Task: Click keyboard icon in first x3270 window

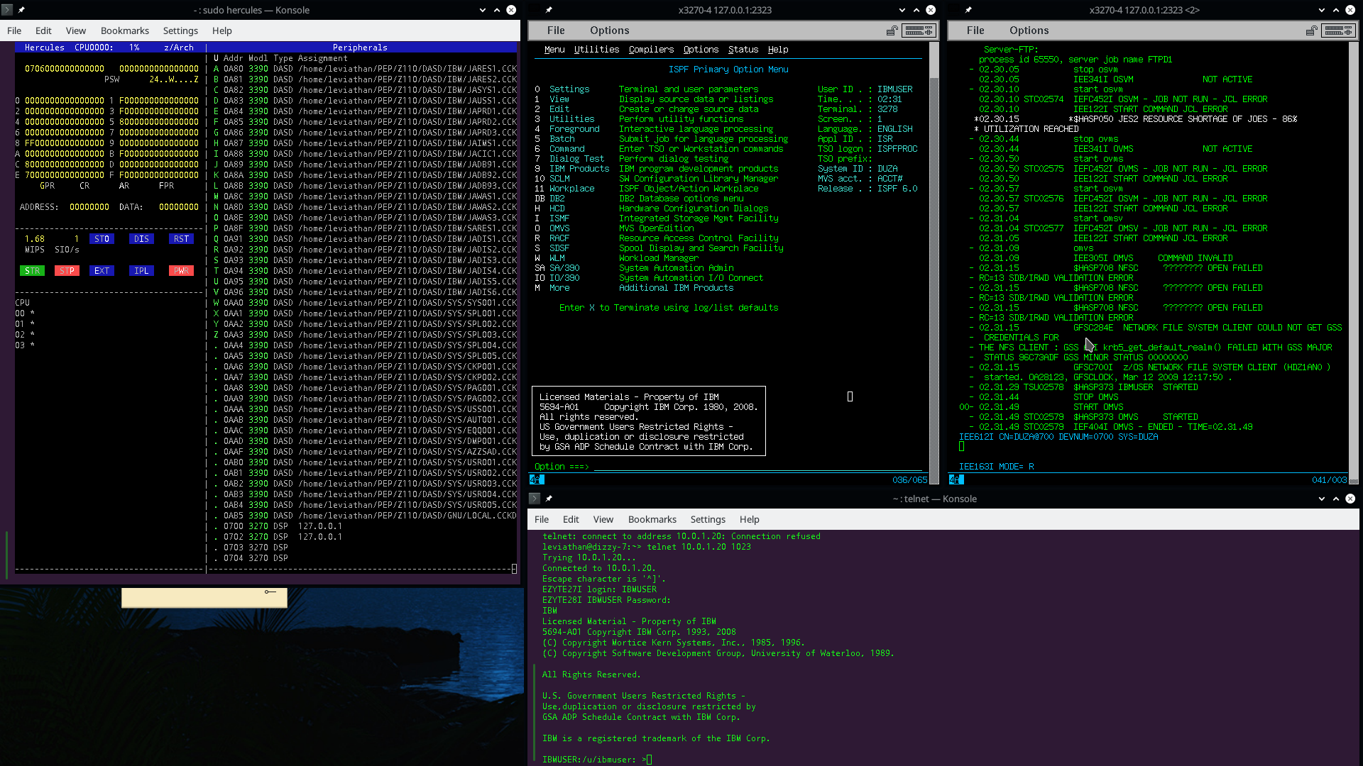Action: pyautogui.click(x=919, y=30)
